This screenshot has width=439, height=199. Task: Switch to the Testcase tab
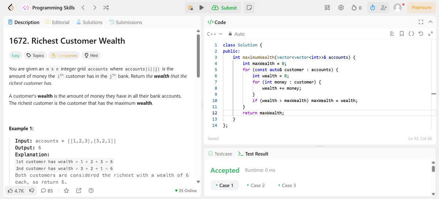pos(220,154)
